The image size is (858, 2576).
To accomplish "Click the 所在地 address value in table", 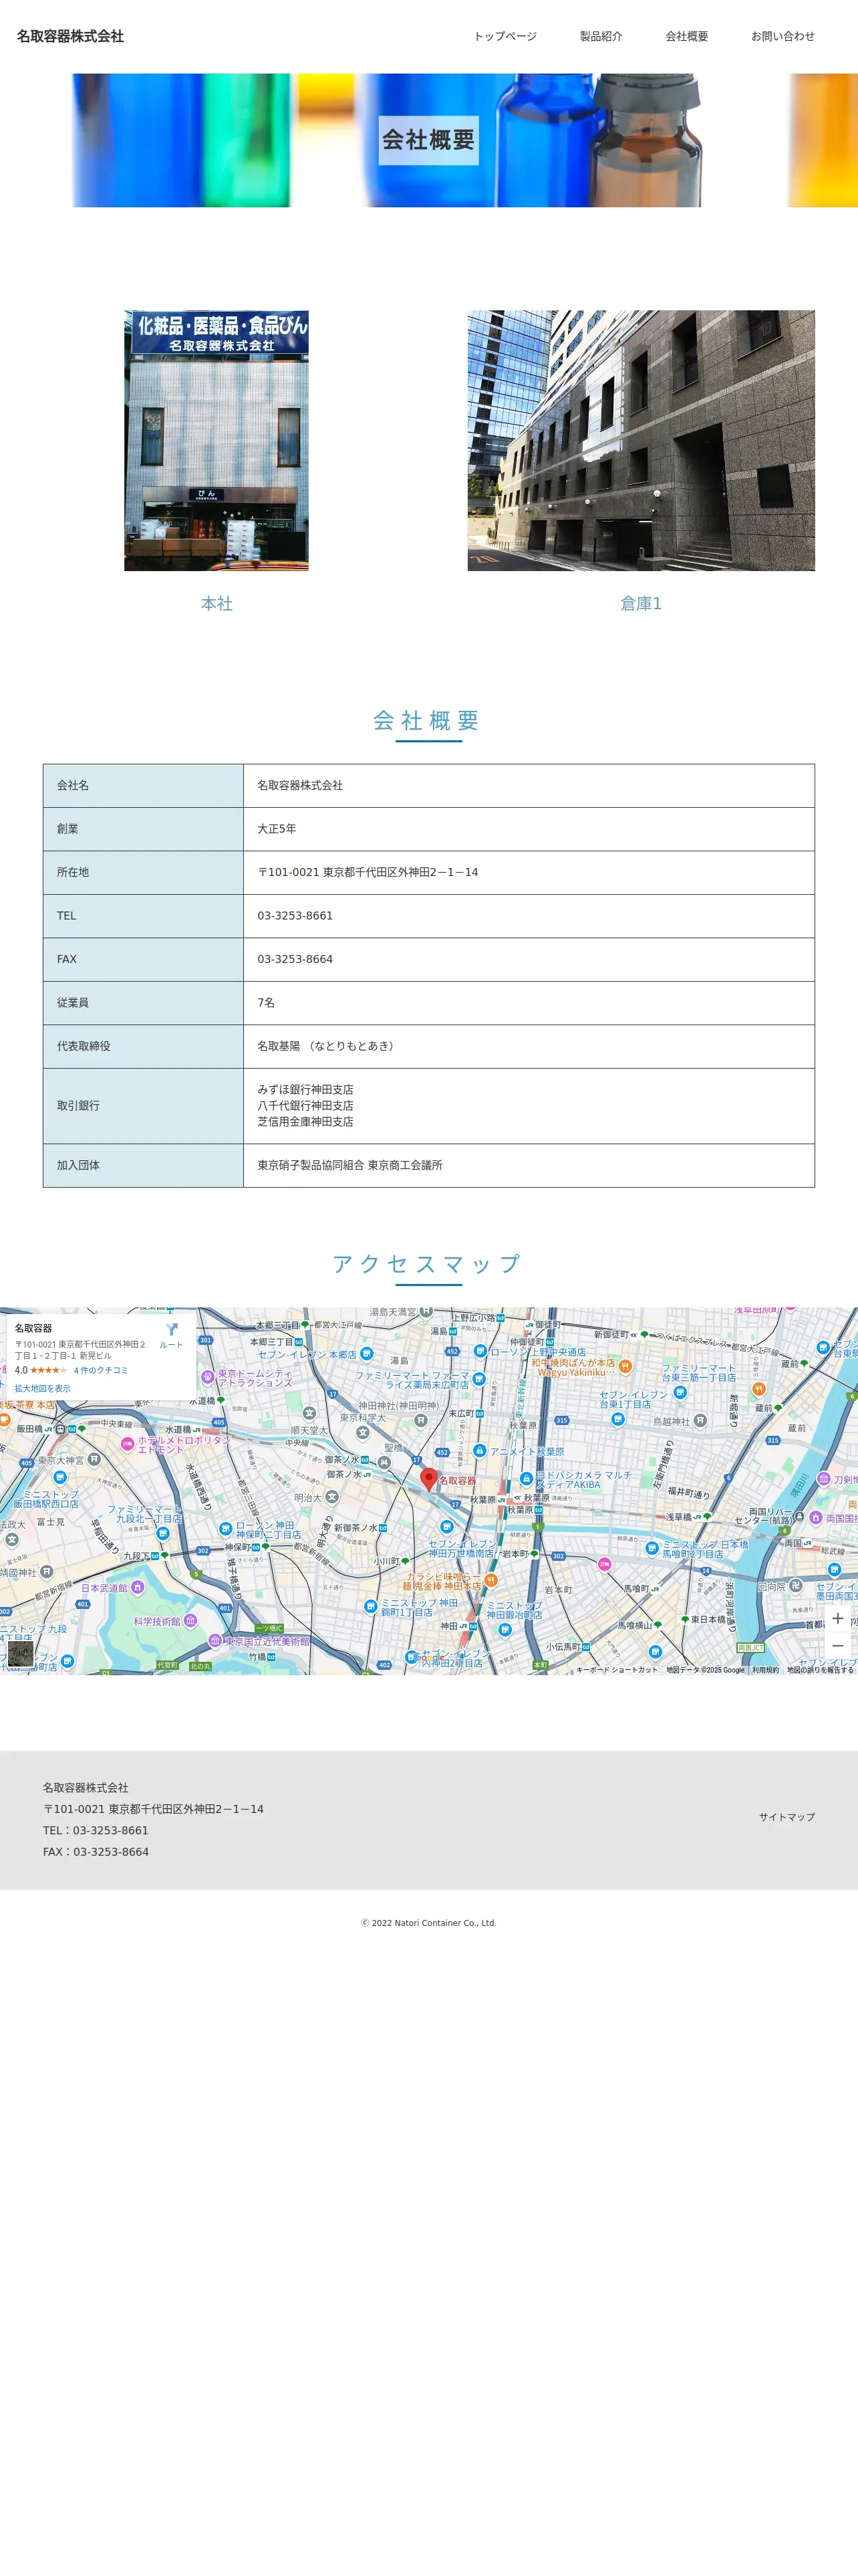I will [x=529, y=872].
